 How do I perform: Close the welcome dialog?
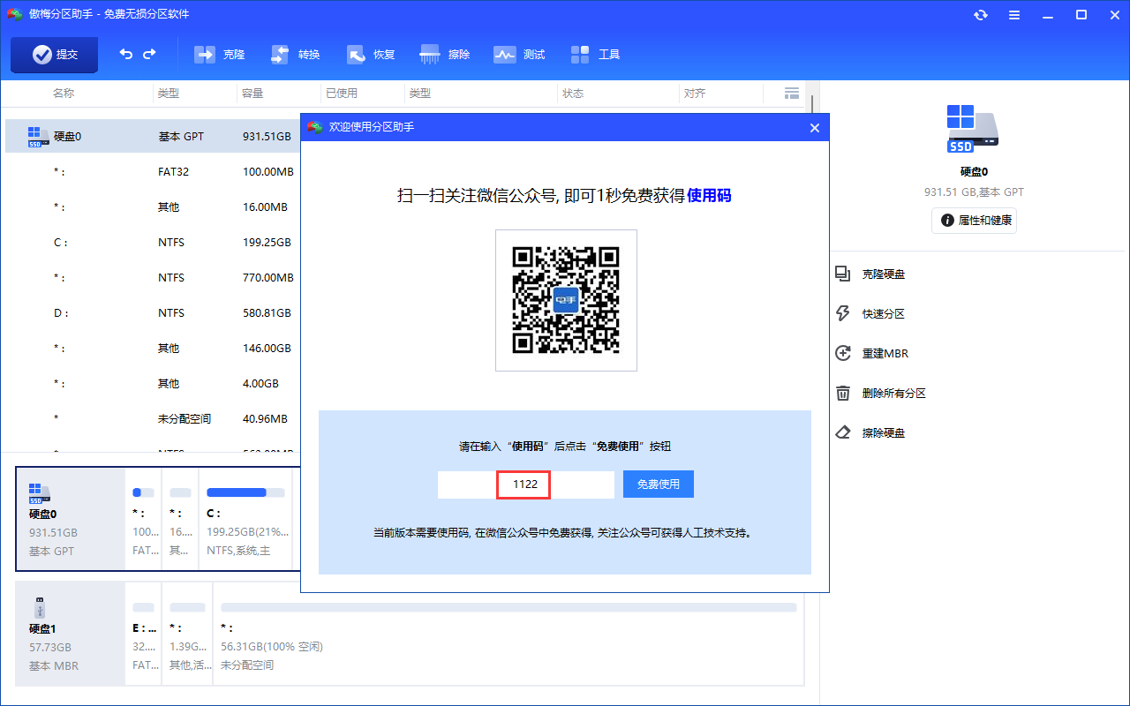click(815, 128)
